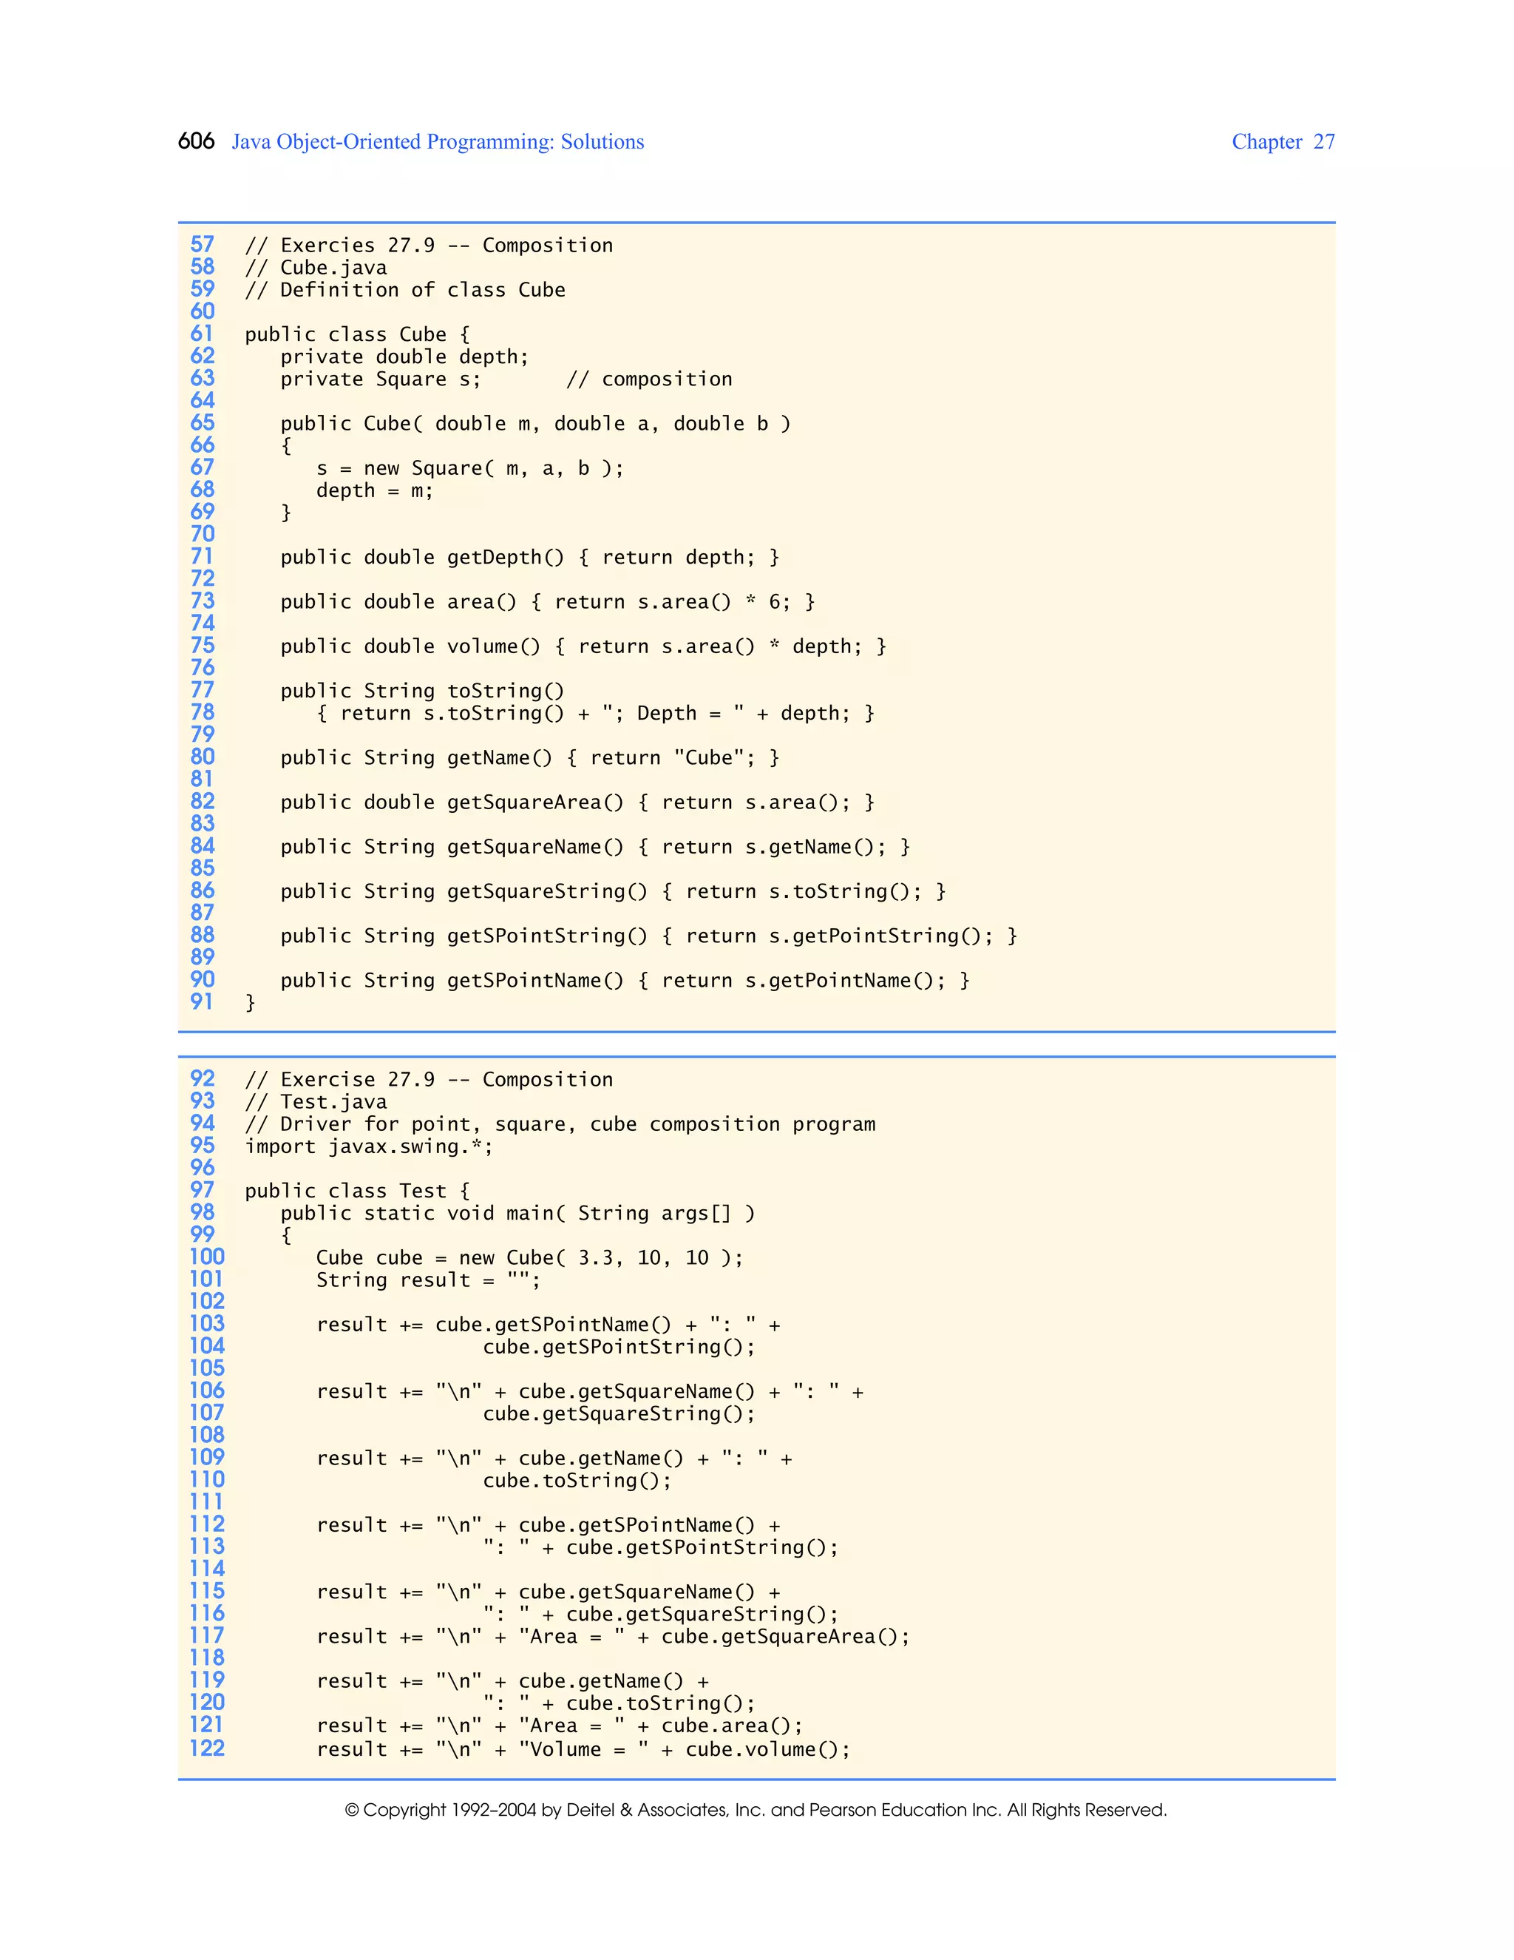Click line 104 'cube.getSPointString();'
Viewport: 1514px width, 1960px height.
pos(619,1347)
